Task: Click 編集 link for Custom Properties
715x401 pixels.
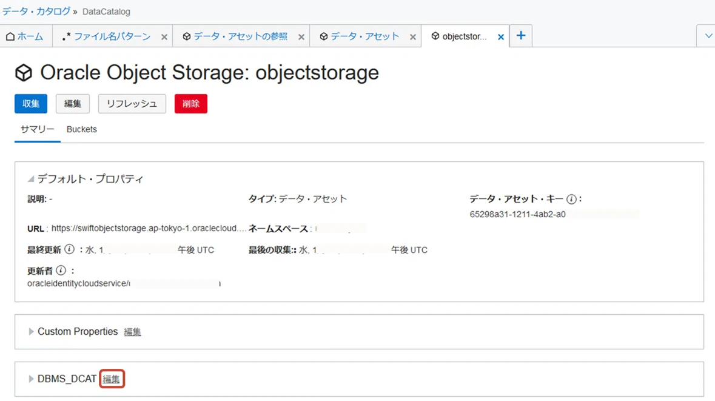Action: 132,332
